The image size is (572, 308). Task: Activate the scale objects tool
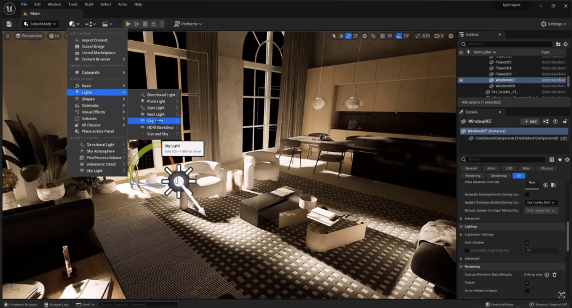pyautogui.click(x=355, y=35)
